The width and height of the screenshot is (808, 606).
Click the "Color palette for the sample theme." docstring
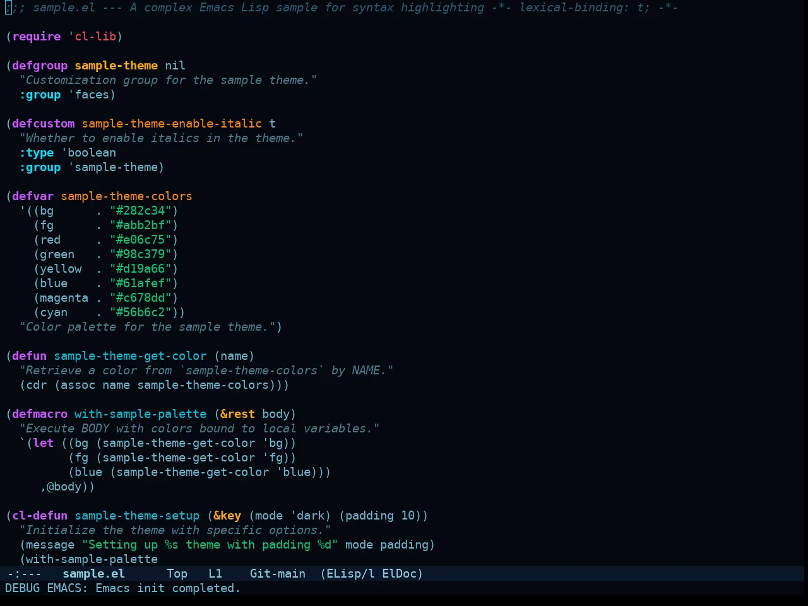pos(148,326)
